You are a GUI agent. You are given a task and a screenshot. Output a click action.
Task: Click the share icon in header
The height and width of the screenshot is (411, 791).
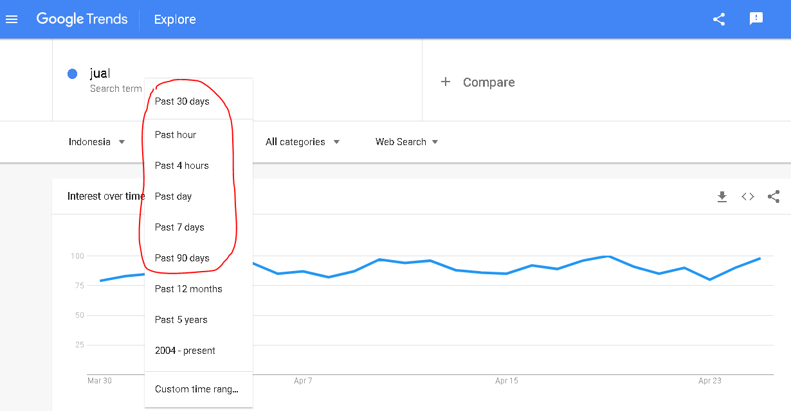[719, 19]
